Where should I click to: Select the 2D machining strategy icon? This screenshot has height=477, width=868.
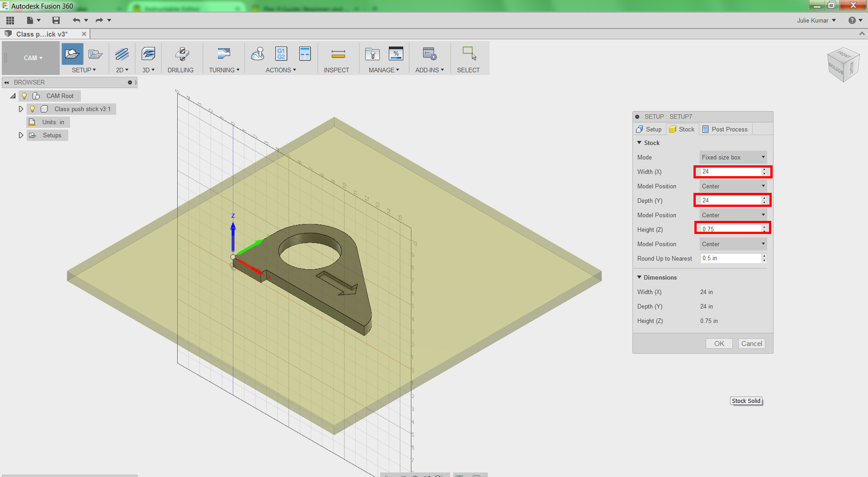click(122, 54)
